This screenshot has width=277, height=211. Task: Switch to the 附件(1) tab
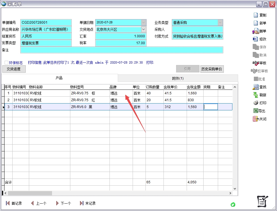[x=178, y=78]
